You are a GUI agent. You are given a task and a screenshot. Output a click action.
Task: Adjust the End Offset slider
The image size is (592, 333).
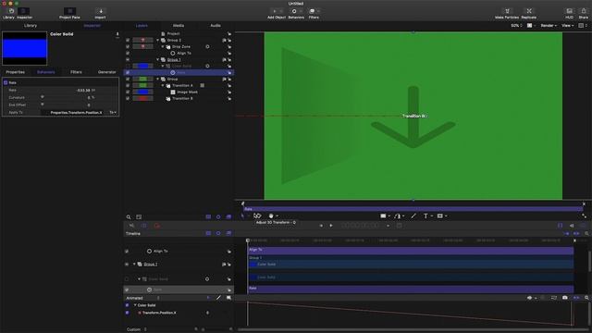coord(43,105)
